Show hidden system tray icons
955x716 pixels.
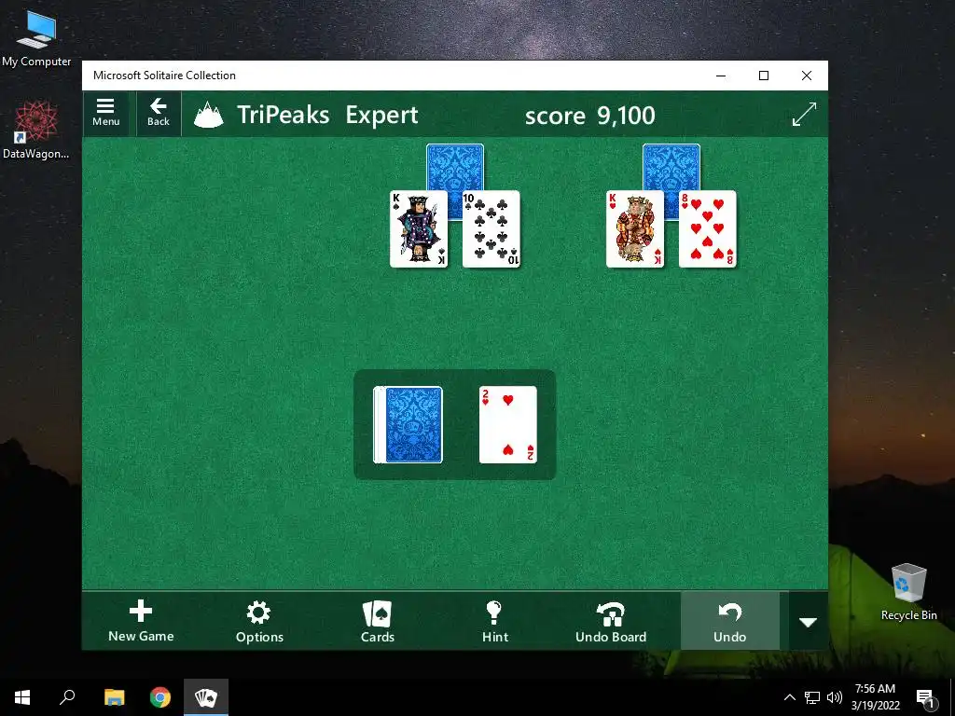[x=789, y=697]
